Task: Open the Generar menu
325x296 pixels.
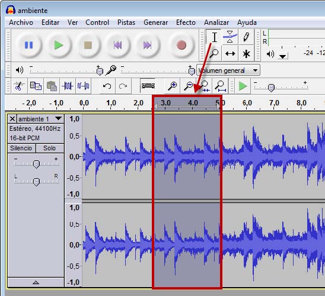Action: 155,22
